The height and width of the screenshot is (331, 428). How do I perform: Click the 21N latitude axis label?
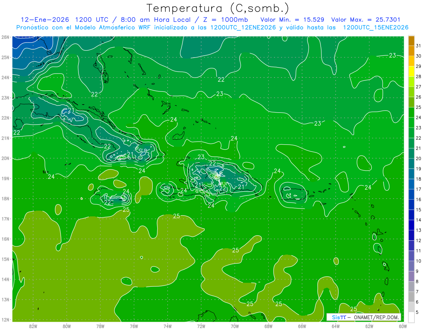coord(5,138)
